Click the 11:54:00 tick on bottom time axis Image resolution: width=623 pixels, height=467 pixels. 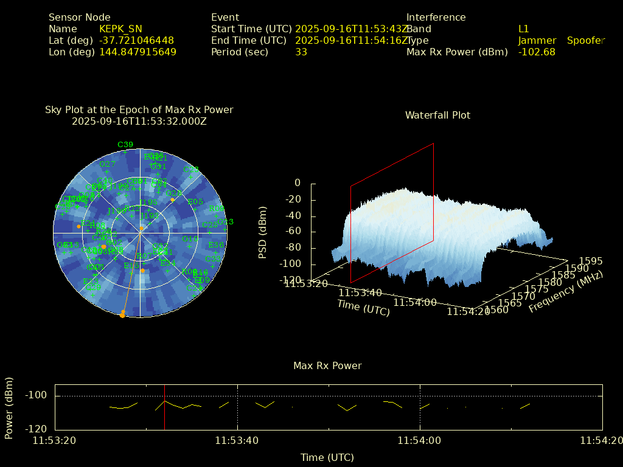(420, 440)
